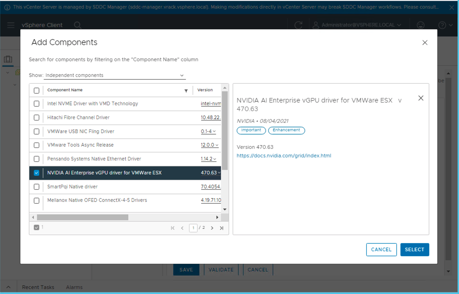Image resolution: width=459 pixels, height=294 pixels.
Task: Open the smiley feedback icon
Action: pos(421,25)
